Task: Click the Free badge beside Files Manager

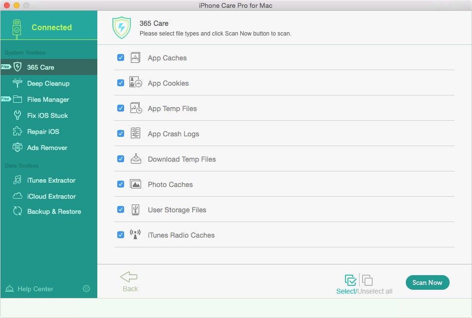Action: pyautogui.click(x=6, y=99)
